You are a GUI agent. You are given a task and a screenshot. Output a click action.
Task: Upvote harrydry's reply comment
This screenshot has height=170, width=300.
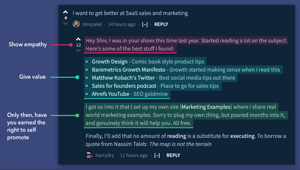(78, 40)
